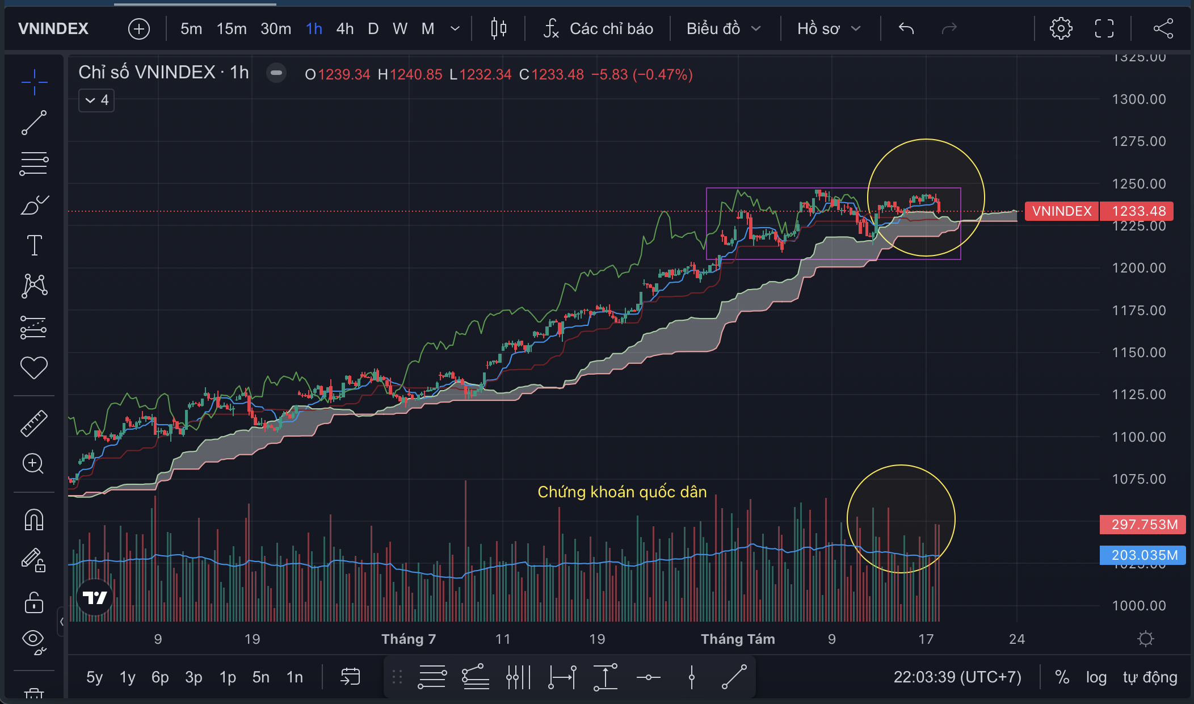Open Các chỉ báo indicators dialog
Screen dimensions: 1194x704
(x=599, y=28)
